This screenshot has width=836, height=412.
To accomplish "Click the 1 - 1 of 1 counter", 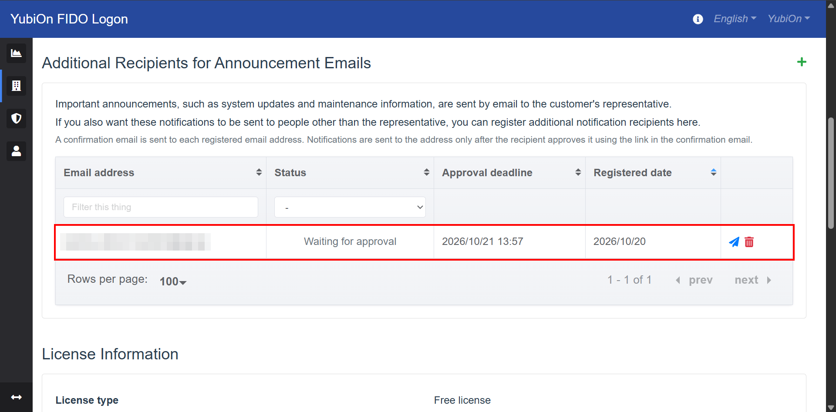I will pos(630,280).
